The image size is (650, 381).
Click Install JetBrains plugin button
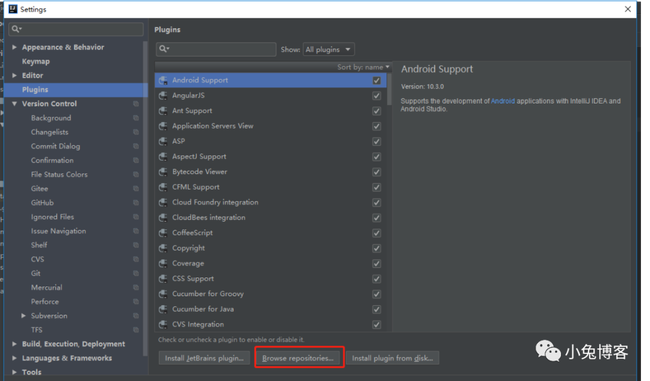(204, 358)
